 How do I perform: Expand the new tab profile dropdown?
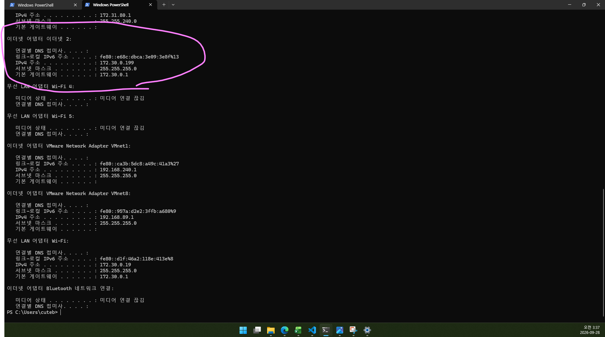173,5
